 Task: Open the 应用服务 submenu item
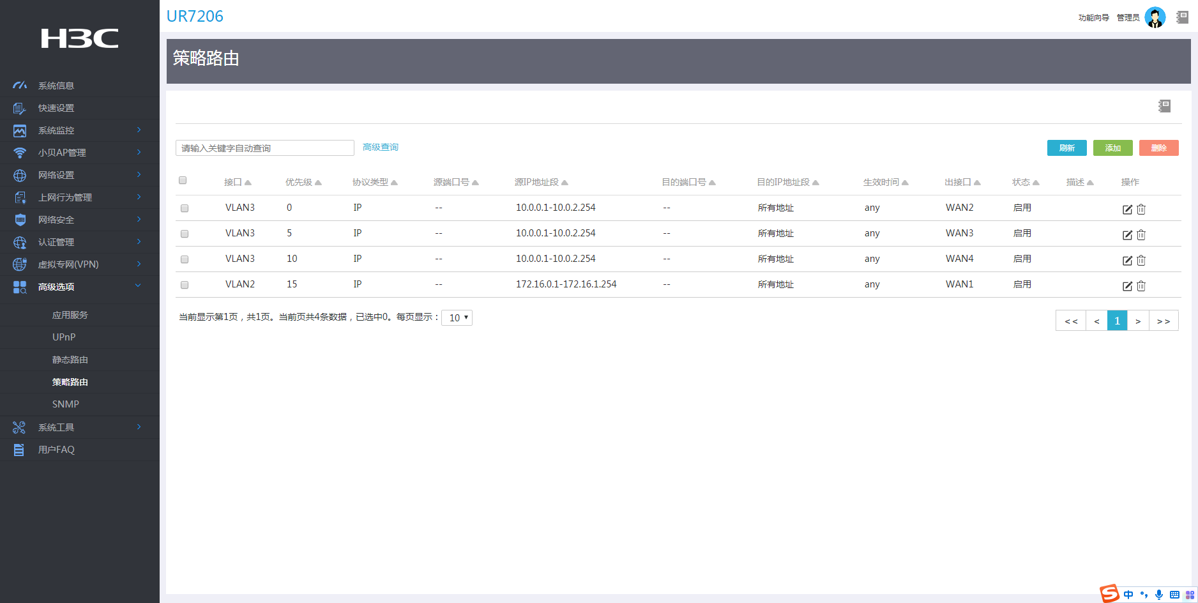(70, 315)
